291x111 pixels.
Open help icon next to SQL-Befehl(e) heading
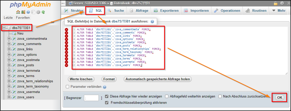click(152, 21)
